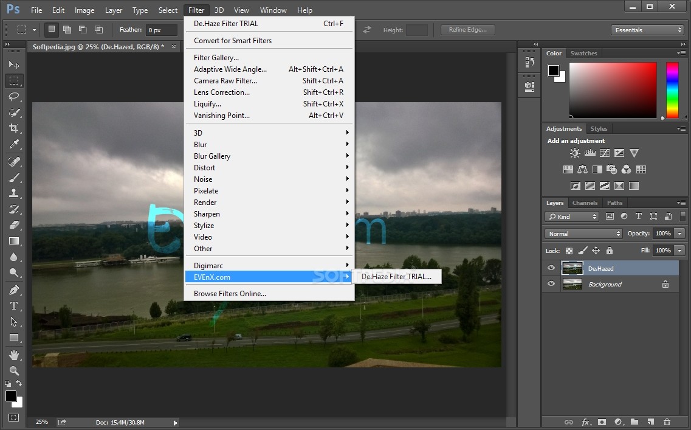Select the Brush tool
Image resolution: width=691 pixels, height=430 pixels.
(14, 178)
